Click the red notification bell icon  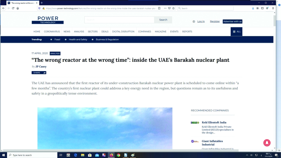[x=267, y=143]
